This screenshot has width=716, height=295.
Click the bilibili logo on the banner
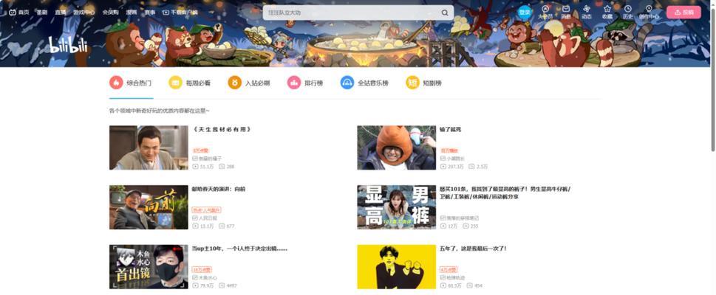point(68,45)
